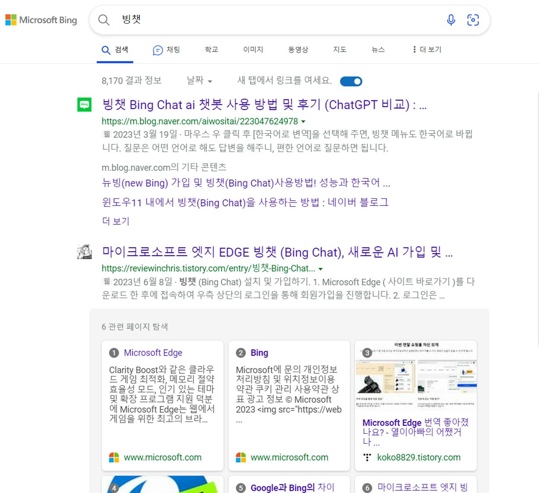Open link 윈도우11 내에서 빙챗 사용하는 방법
The height and width of the screenshot is (493, 539).
click(x=245, y=202)
